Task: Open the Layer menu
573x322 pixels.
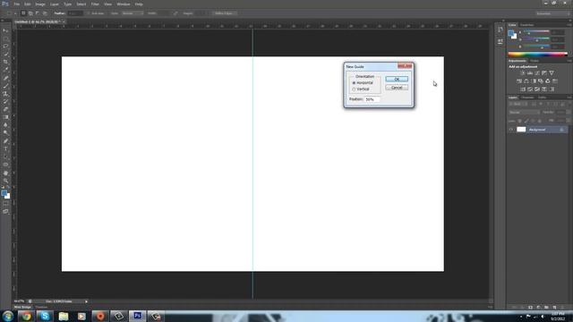Action: tap(54, 4)
